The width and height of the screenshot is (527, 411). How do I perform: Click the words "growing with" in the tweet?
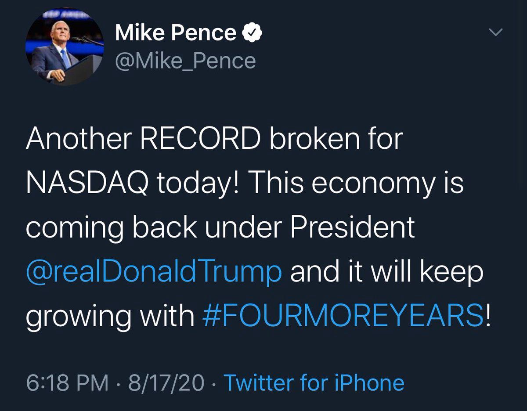(x=110, y=316)
